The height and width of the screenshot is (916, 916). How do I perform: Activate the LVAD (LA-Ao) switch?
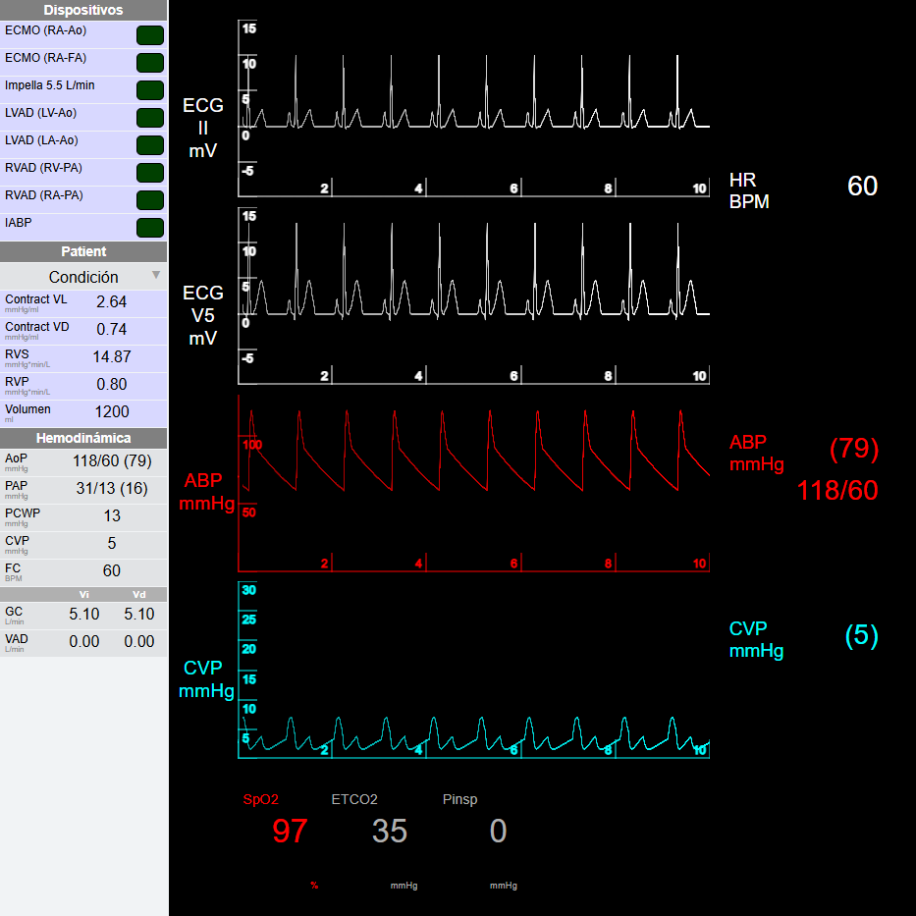[150, 145]
